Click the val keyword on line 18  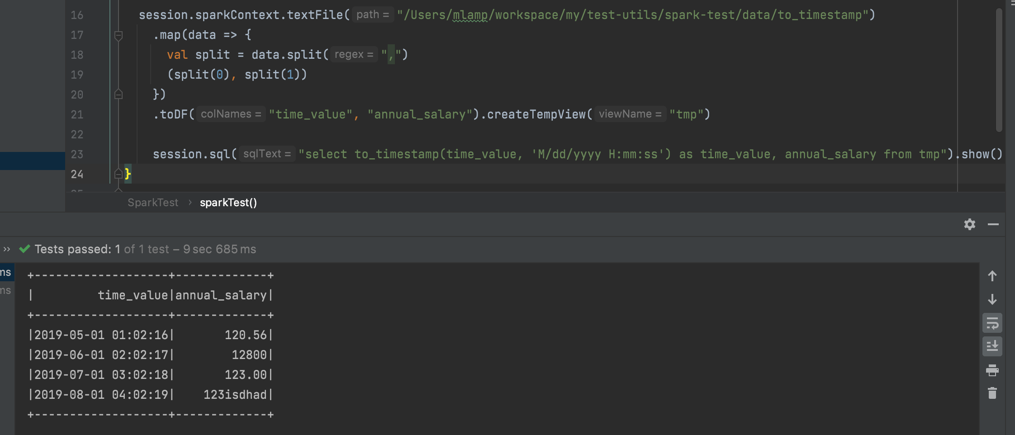click(x=177, y=55)
